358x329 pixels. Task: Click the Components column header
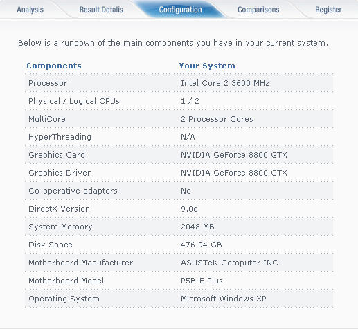click(54, 66)
